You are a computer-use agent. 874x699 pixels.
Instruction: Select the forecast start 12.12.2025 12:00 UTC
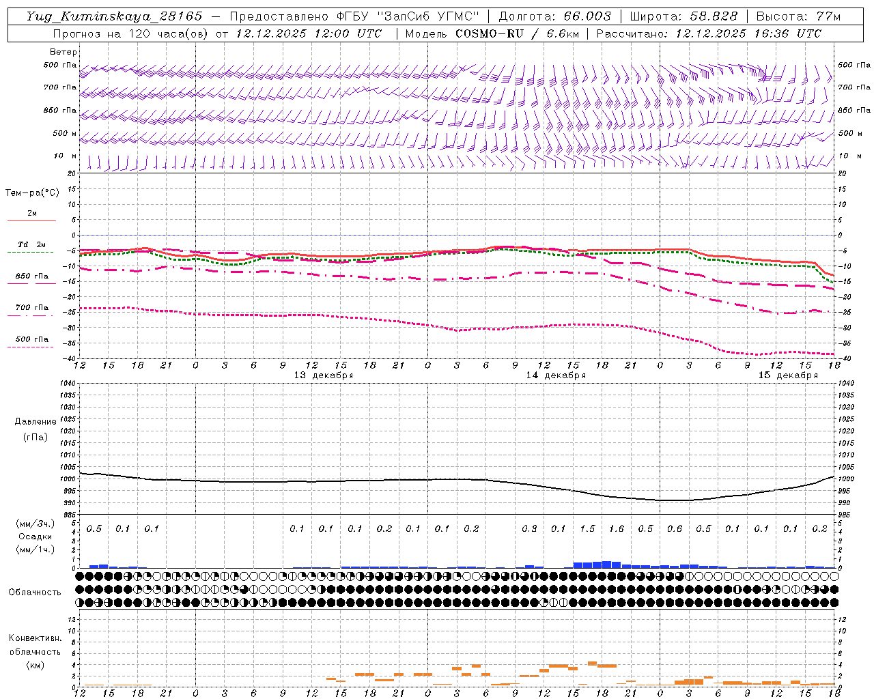308,33
